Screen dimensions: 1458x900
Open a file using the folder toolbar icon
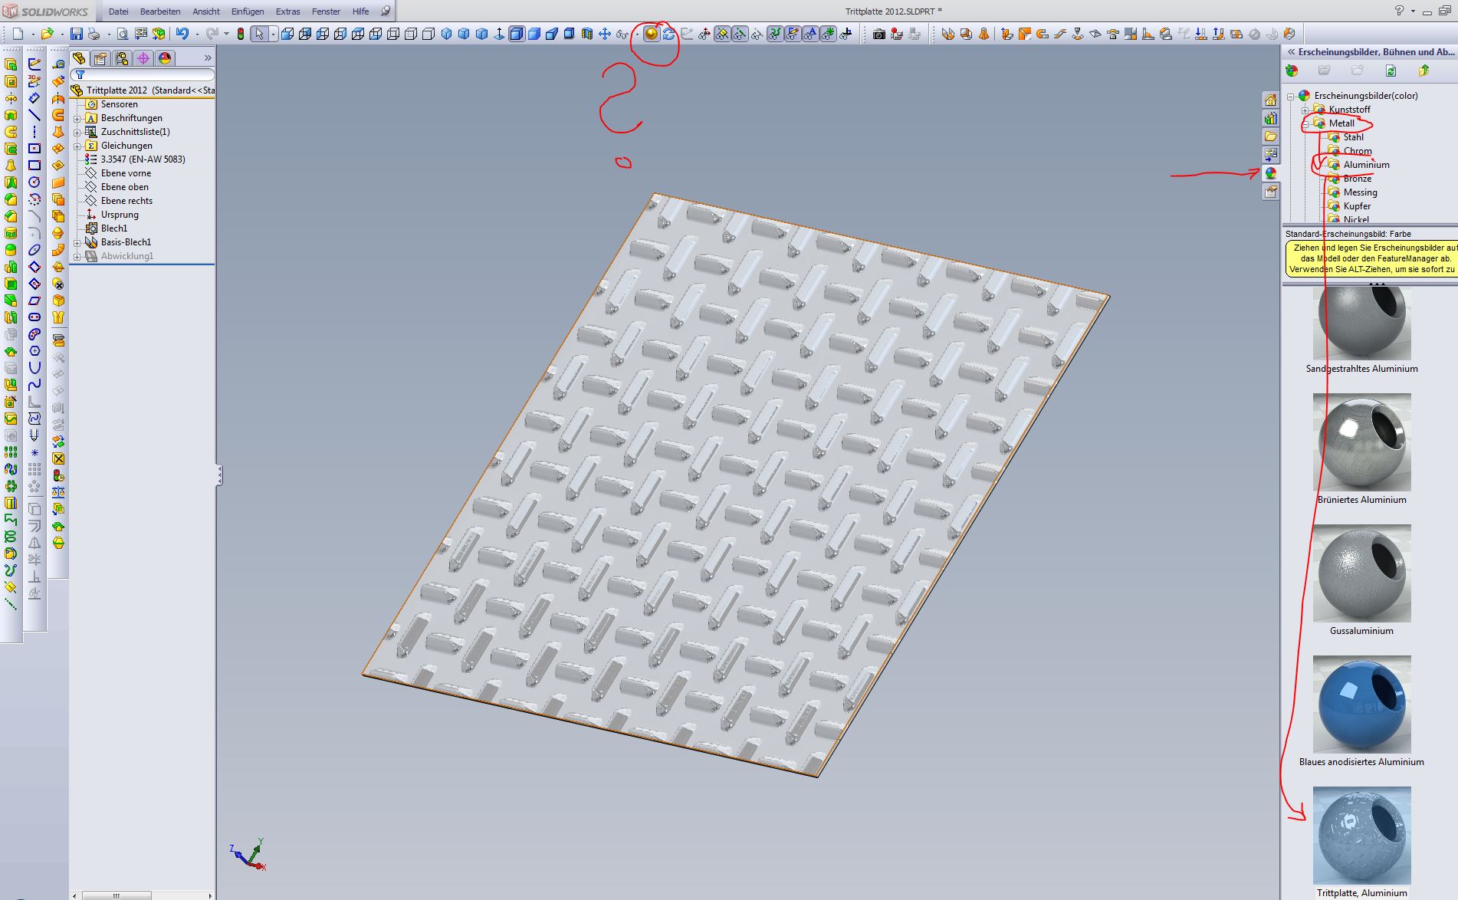click(48, 34)
